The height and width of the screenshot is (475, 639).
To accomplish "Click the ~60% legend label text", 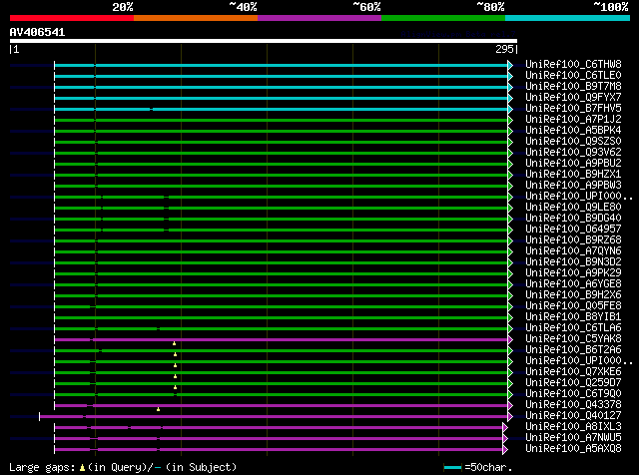I will pos(366,7).
